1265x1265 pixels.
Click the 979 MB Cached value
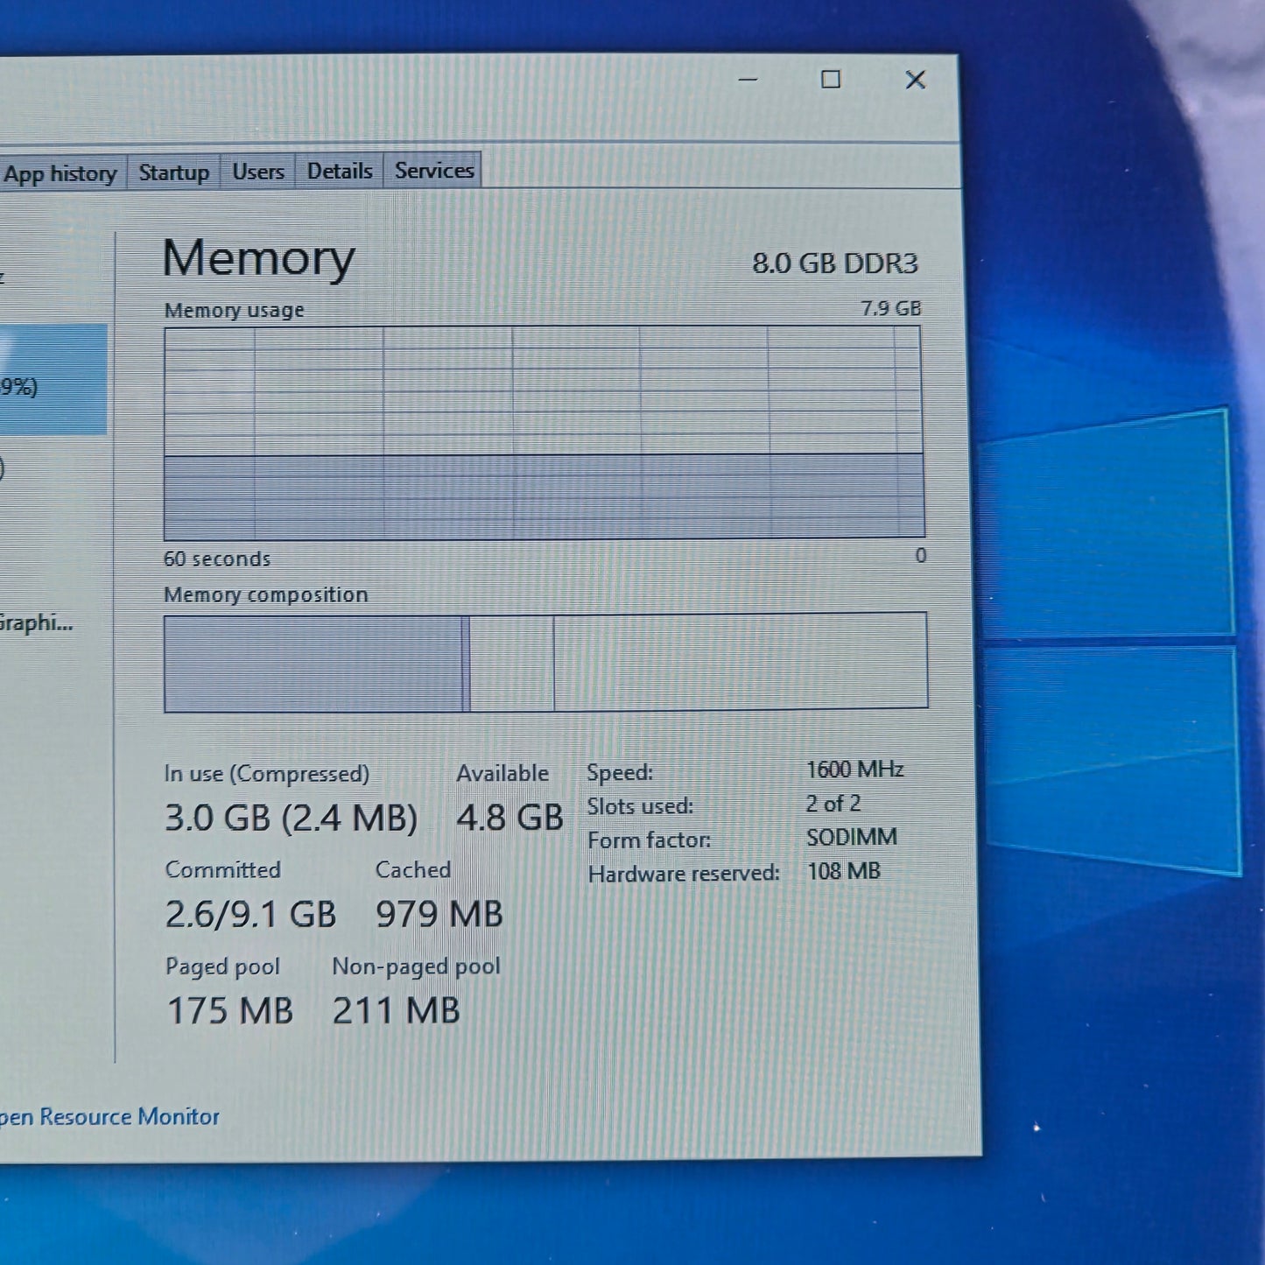(439, 914)
